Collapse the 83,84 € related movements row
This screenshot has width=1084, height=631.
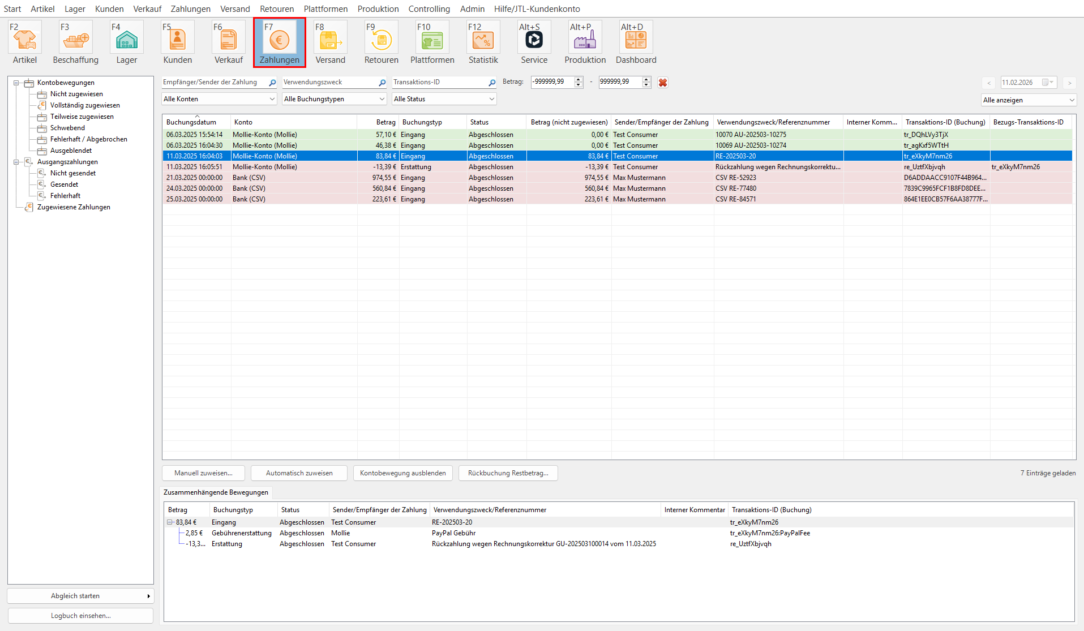pyautogui.click(x=170, y=522)
